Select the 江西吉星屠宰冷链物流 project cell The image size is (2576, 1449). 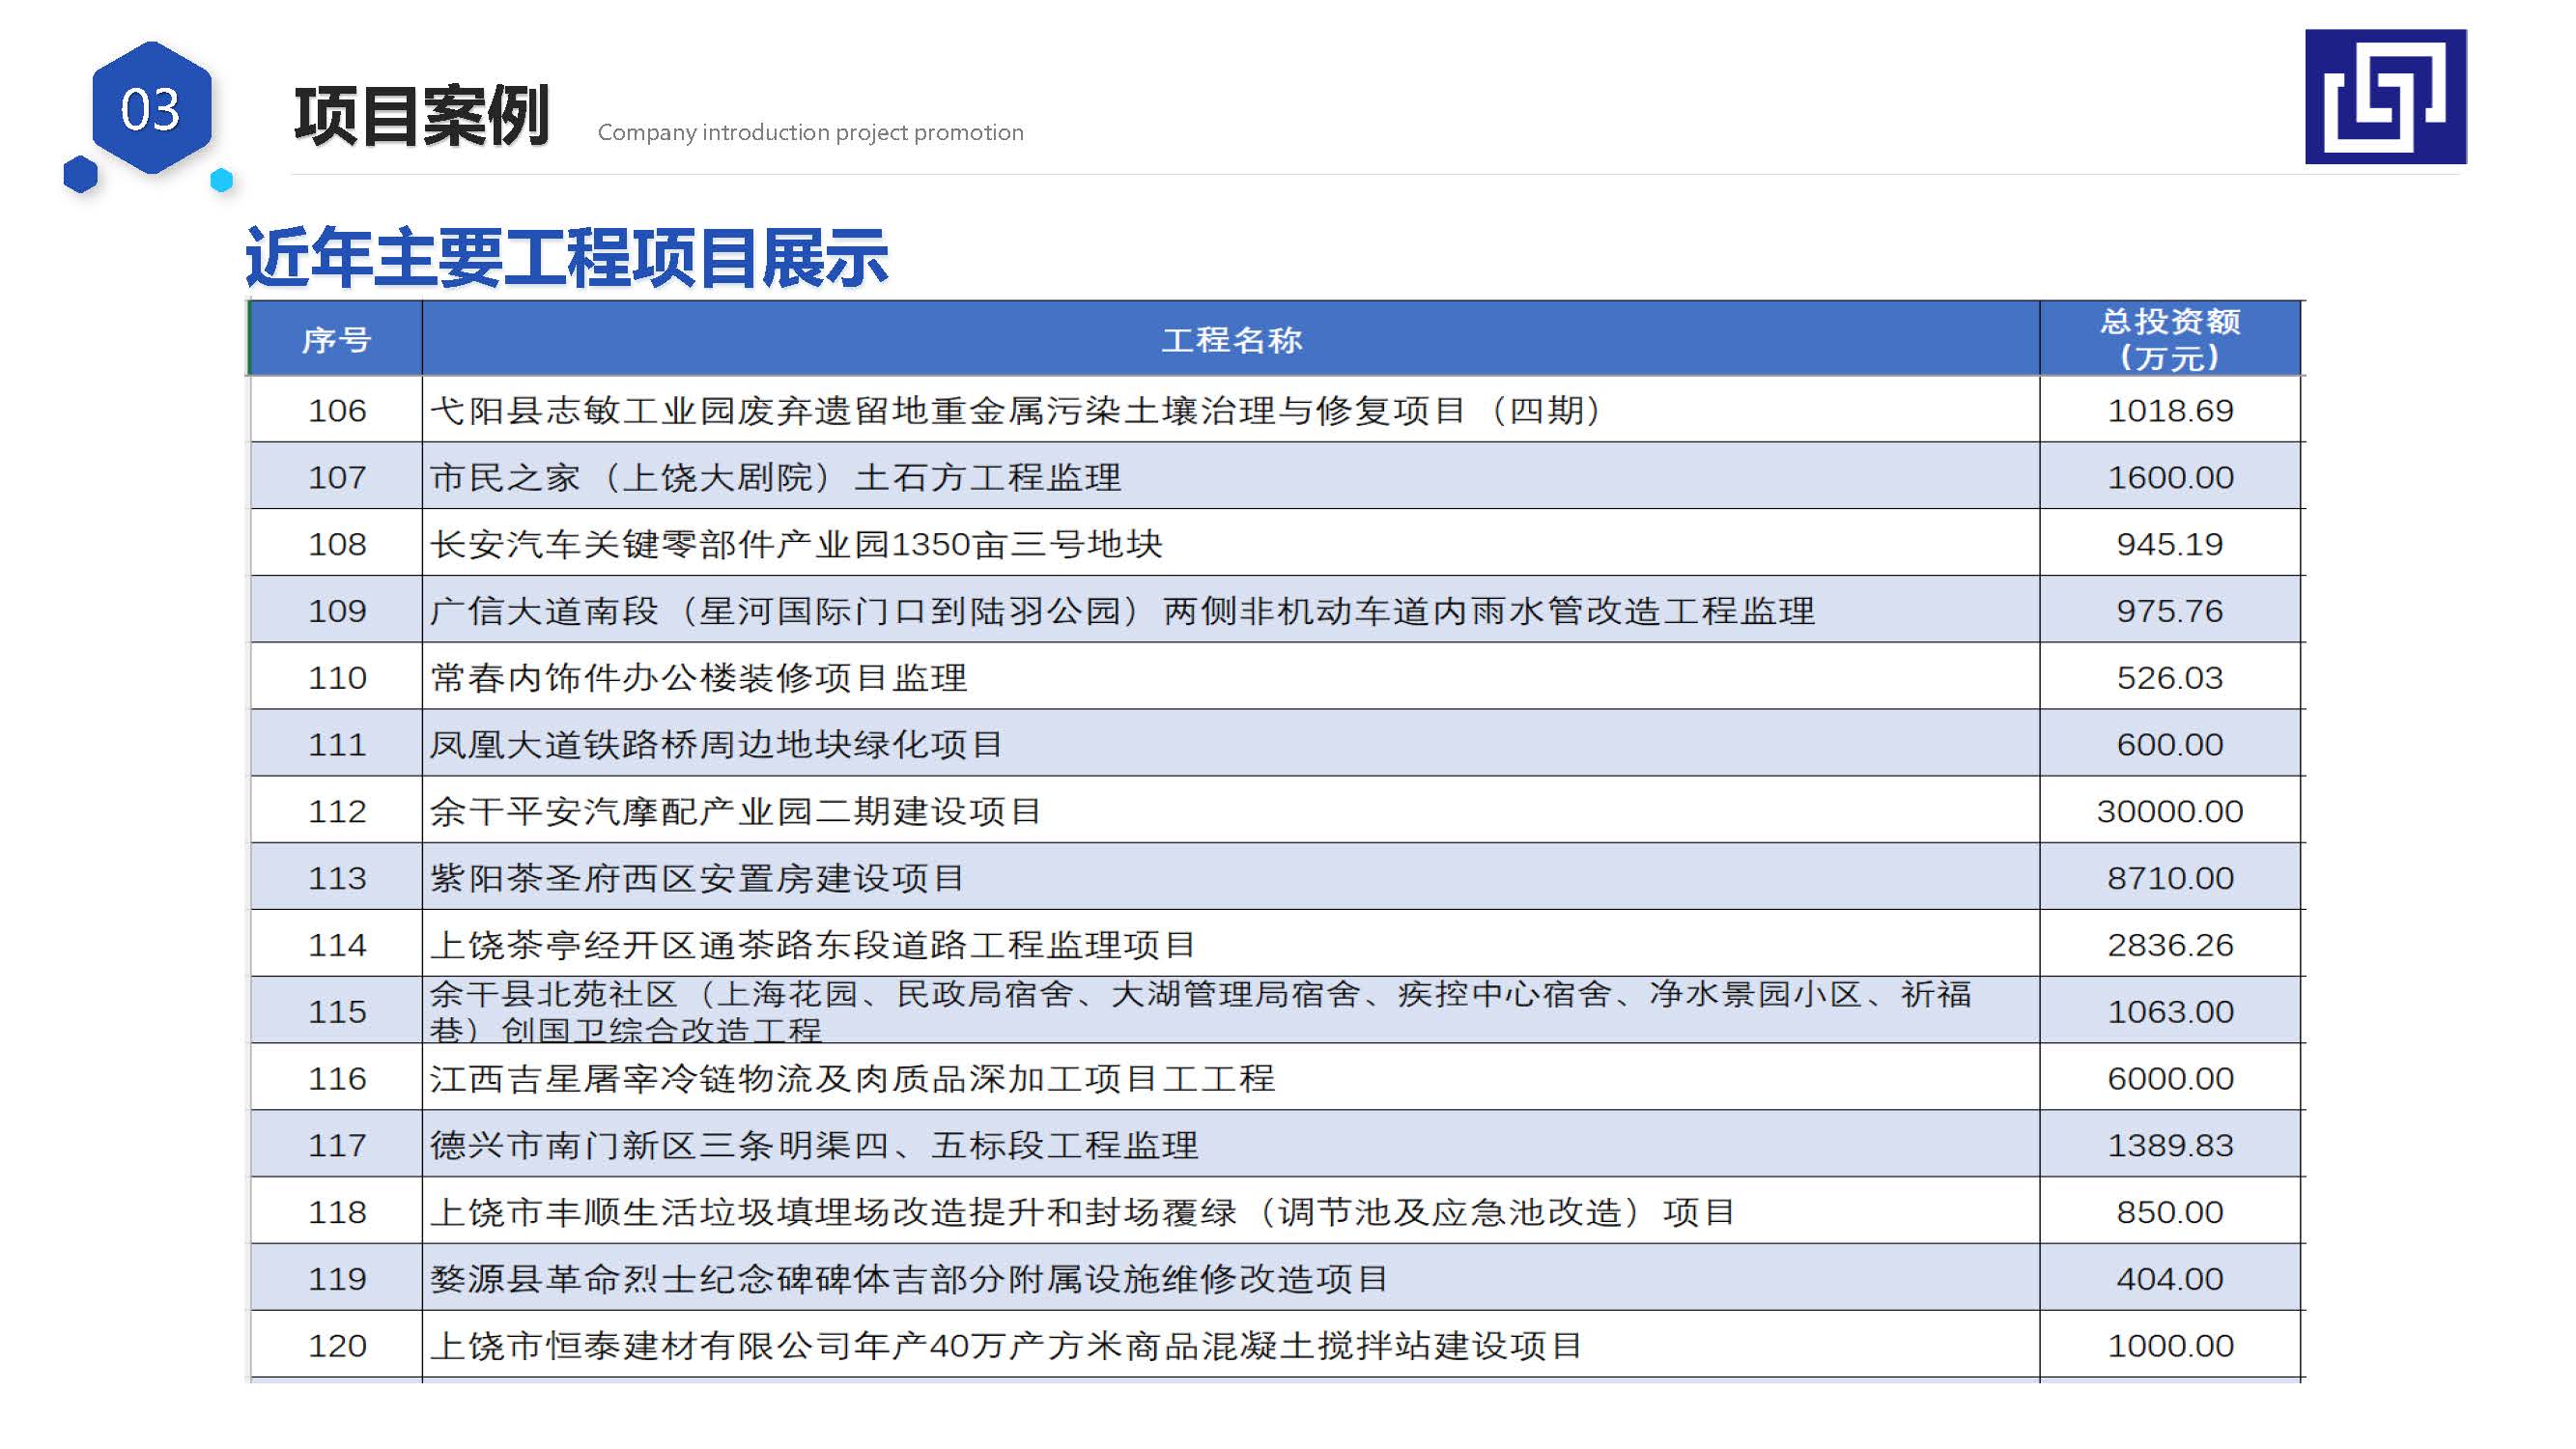coord(1231,1078)
